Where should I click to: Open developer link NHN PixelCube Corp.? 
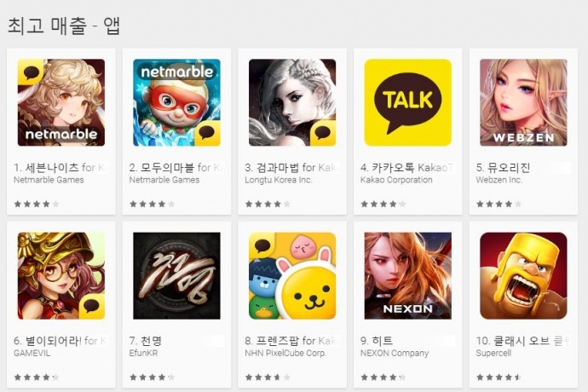coord(285,354)
